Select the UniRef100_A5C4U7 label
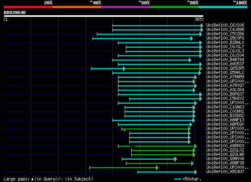 point(225,172)
